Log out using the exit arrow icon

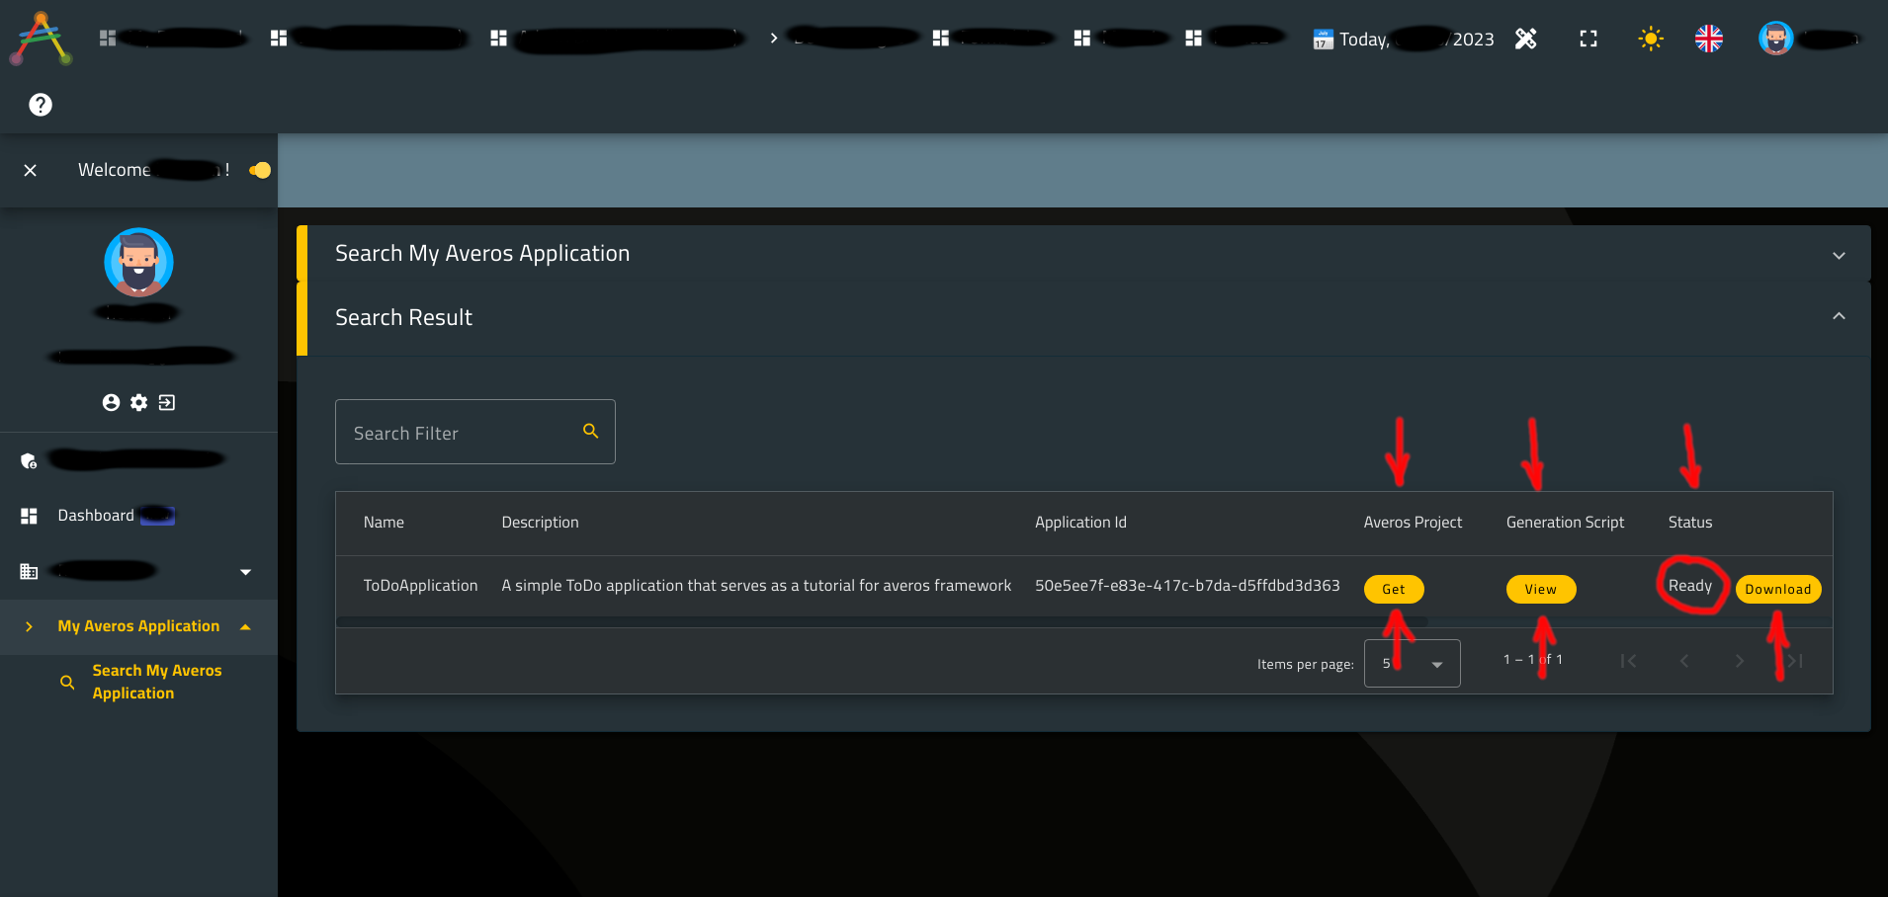pyautogui.click(x=167, y=402)
